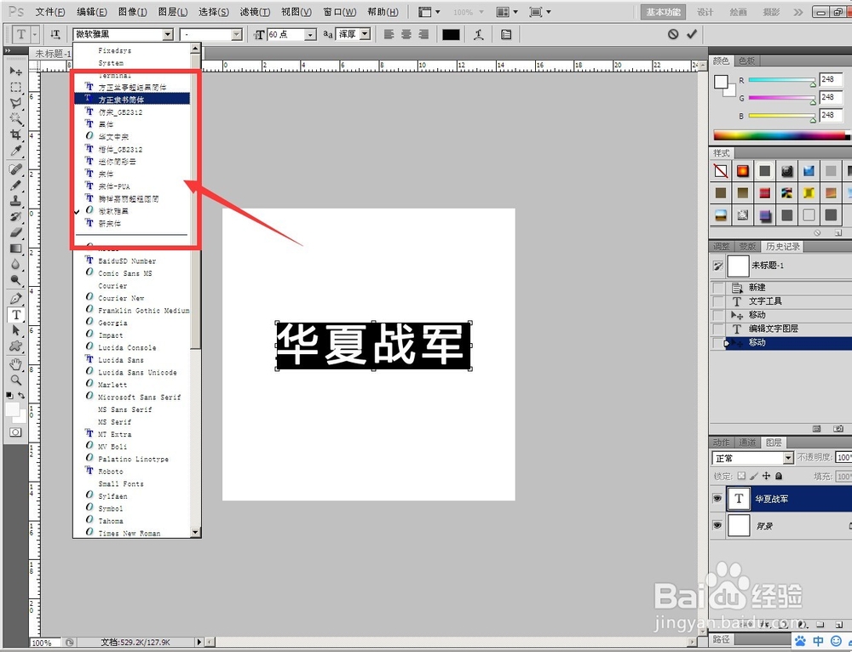Select the Blur tool
The height and width of the screenshot is (652, 852).
click(15, 265)
